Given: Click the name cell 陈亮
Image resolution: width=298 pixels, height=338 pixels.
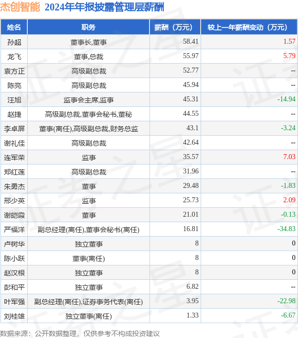Looking at the screenshot, I should 14,85.
